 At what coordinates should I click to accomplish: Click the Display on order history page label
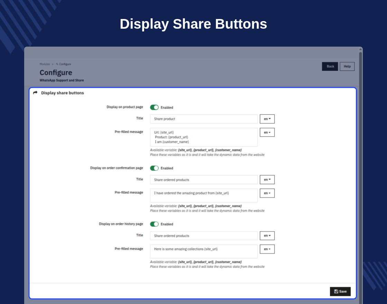121,224
